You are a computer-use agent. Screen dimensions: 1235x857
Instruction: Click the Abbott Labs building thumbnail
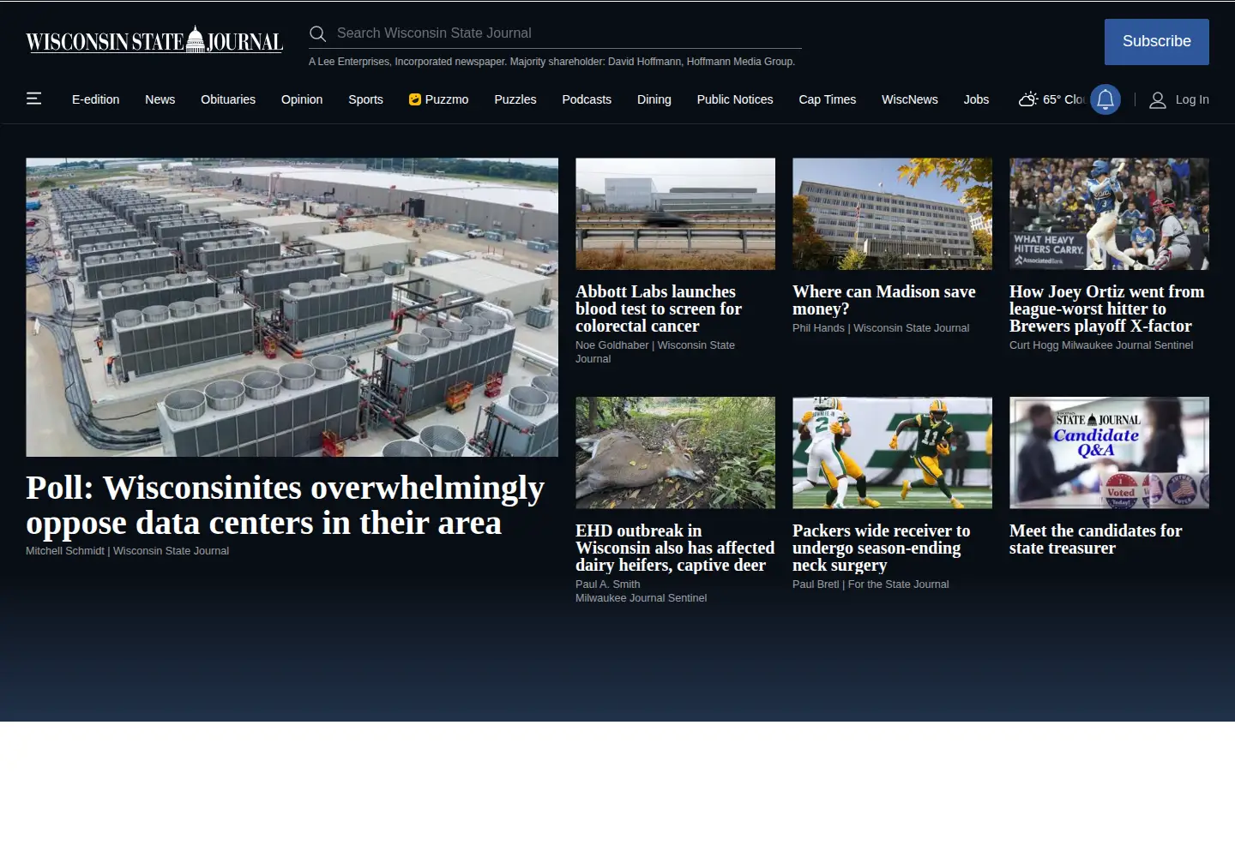click(675, 213)
